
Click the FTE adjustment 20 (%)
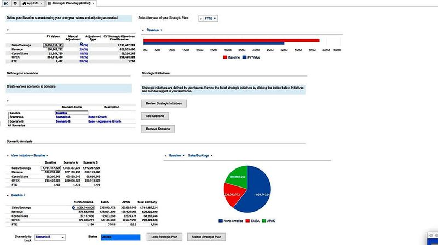click(x=84, y=61)
